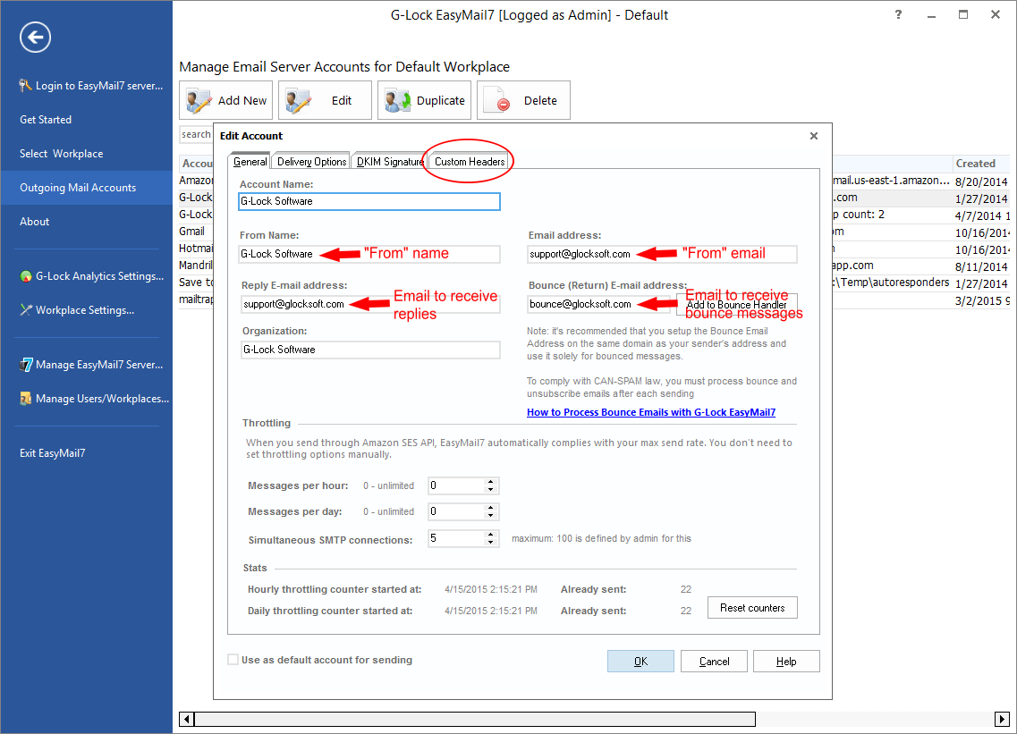Click Add to Bounce Handler button

click(737, 304)
